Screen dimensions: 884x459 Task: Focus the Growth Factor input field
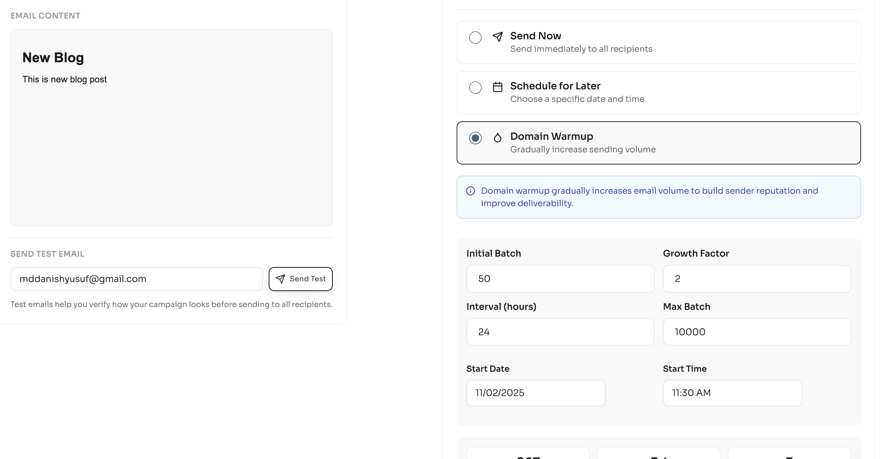click(757, 279)
